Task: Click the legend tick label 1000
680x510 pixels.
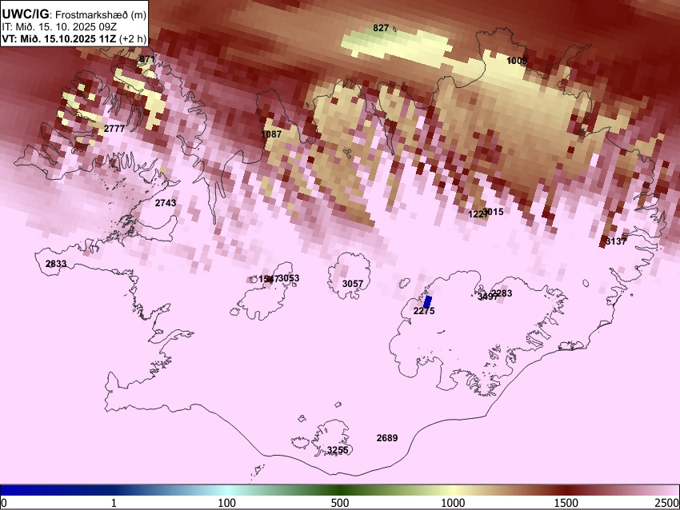Action: (x=453, y=503)
